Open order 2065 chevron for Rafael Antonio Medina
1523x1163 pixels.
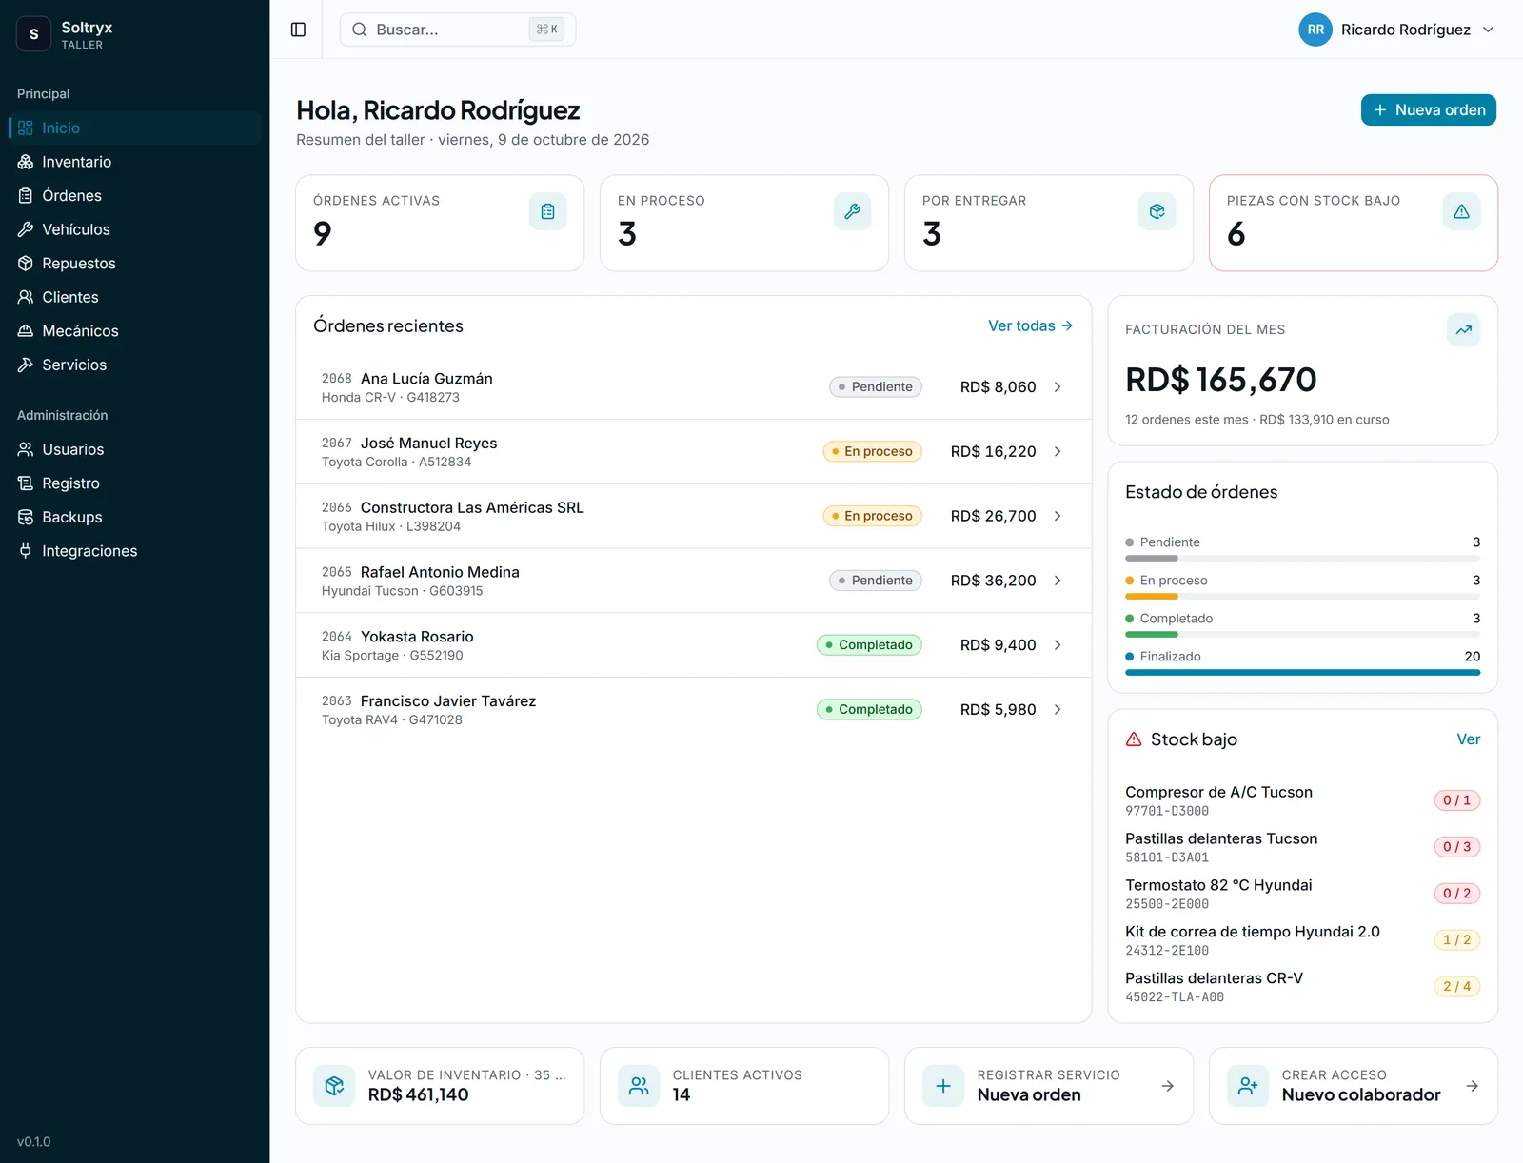click(x=1058, y=581)
